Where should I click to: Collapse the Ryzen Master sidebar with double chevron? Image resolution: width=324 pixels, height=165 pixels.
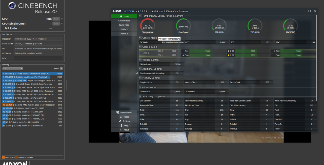[137, 73]
